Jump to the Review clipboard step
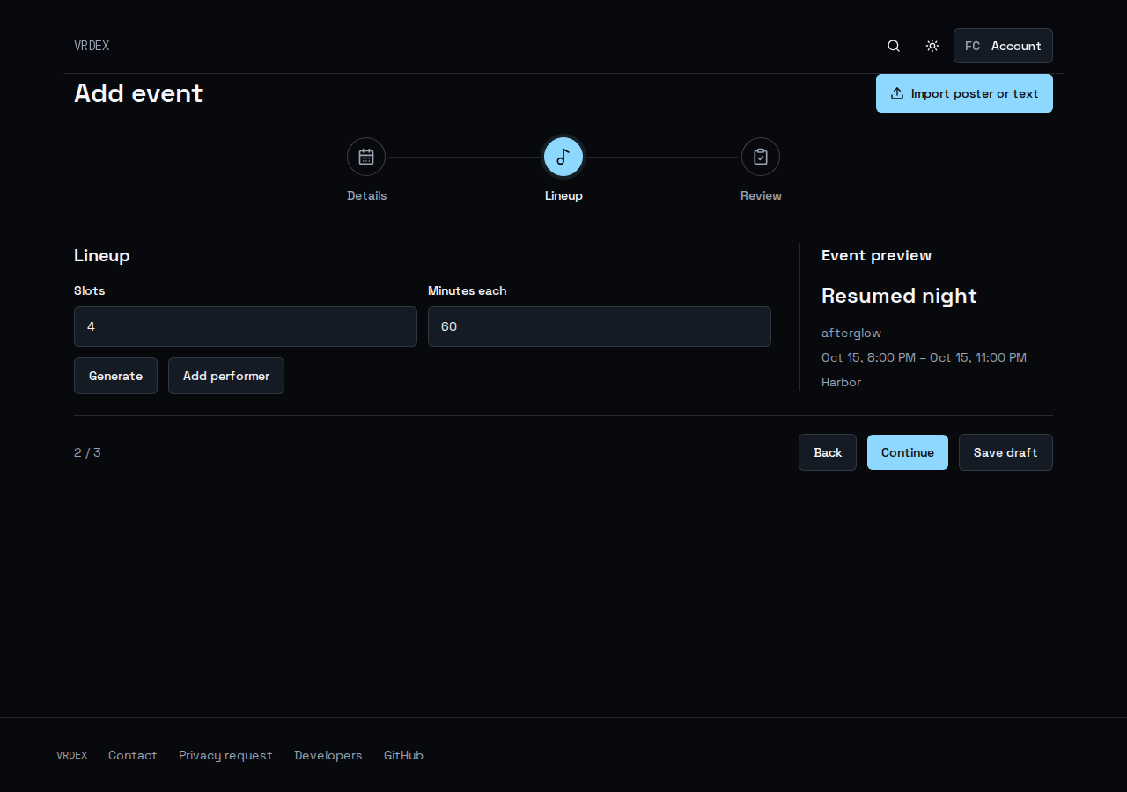The image size is (1127, 792). (x=761, y=157)
